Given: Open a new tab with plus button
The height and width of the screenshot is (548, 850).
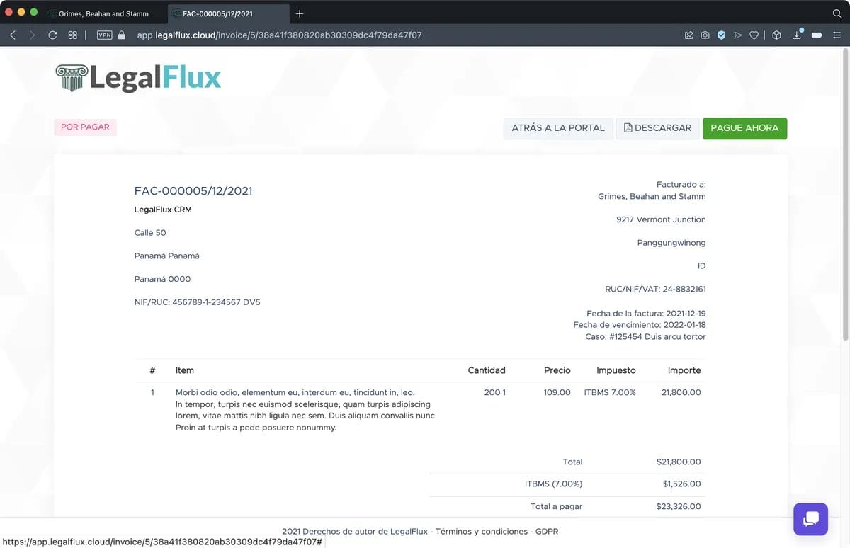Looking at the screenshot, I should point(300,13).
